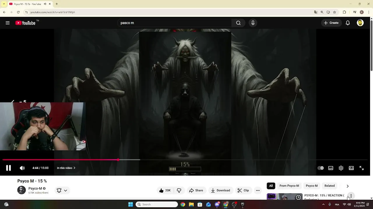Toggle subtitles/closed captions

(x=331, y=168)
